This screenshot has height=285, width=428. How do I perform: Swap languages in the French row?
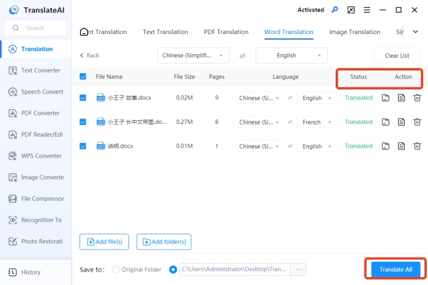[290, 122]
